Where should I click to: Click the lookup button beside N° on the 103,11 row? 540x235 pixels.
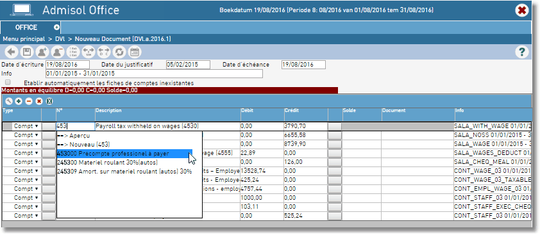click(x=49, y=207)
